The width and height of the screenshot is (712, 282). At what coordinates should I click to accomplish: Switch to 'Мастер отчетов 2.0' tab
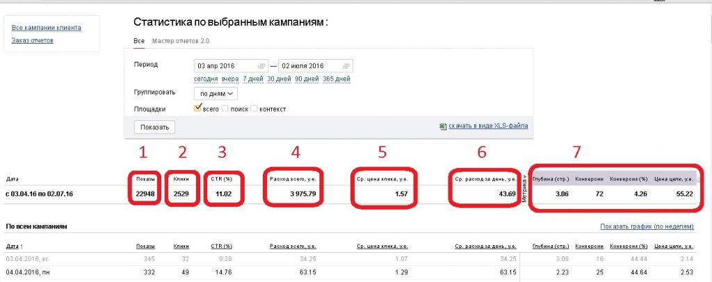pos(180,41)
